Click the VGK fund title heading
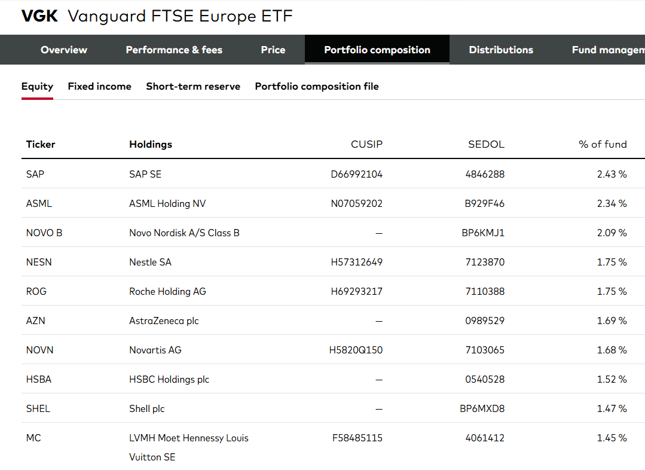The image size is (645, 470). [157, 16]
